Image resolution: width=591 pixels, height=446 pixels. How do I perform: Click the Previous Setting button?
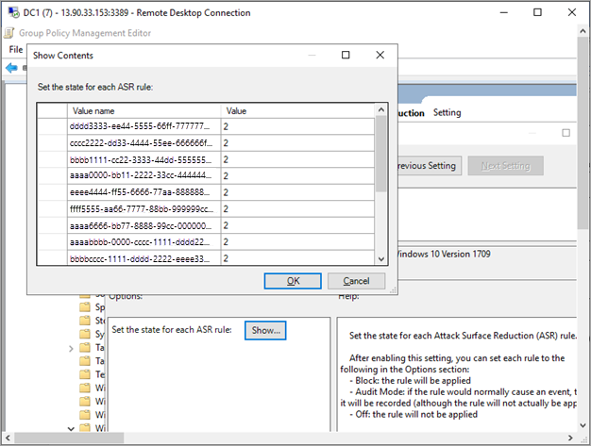(x=430, y=166)
